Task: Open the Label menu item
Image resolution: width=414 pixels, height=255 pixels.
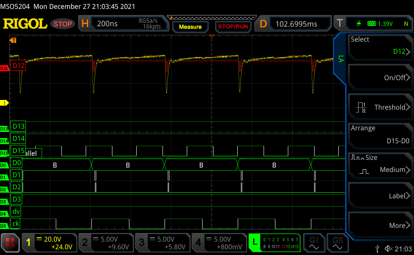Action: (x=379, y=196)
